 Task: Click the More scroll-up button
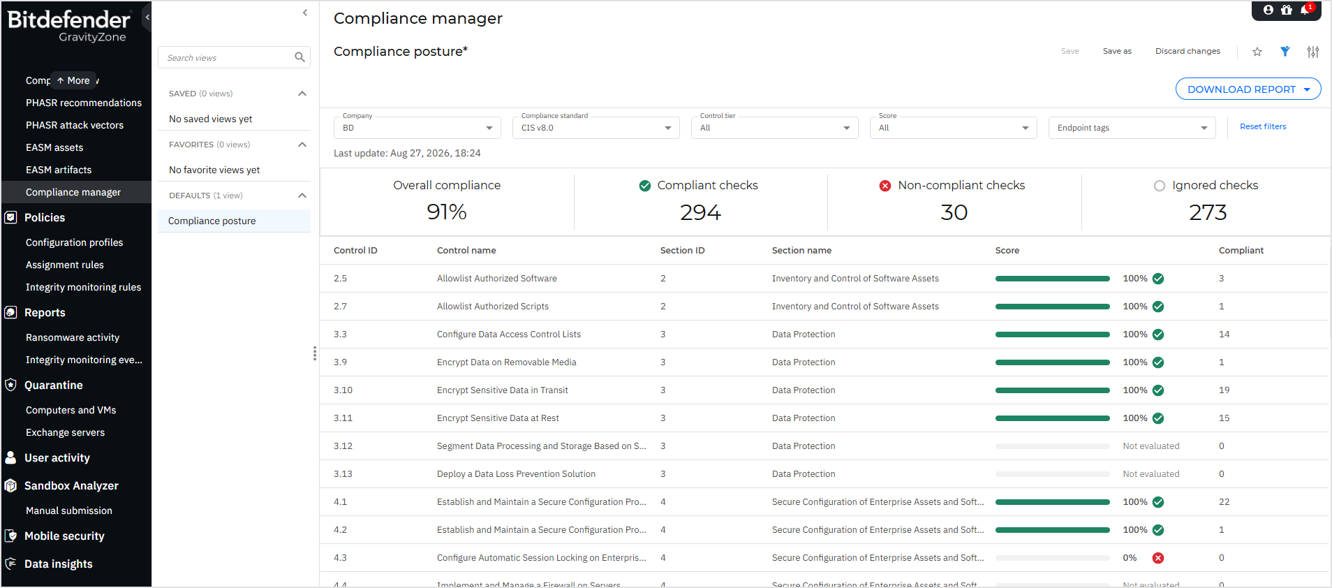pyautogui.click(x=73, y=80)
